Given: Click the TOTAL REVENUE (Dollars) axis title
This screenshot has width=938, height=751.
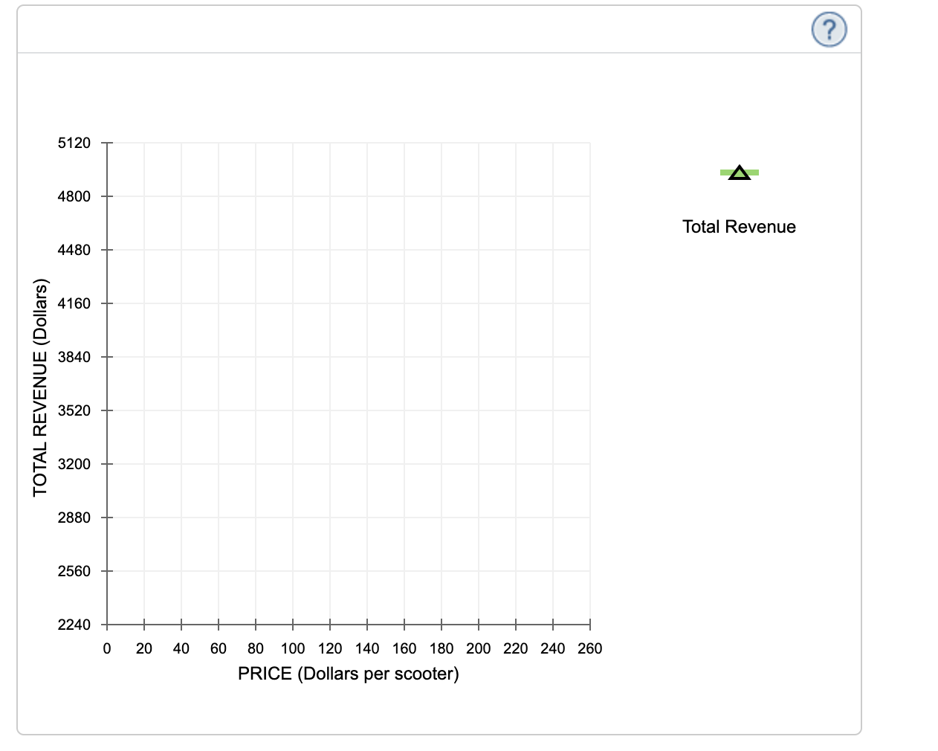Looking at the screenshot, I should tap(40, 387).
